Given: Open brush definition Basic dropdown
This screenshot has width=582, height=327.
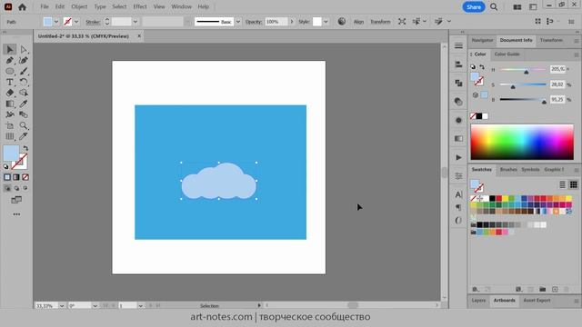Looking at the screenshot, I should [238, 22].
